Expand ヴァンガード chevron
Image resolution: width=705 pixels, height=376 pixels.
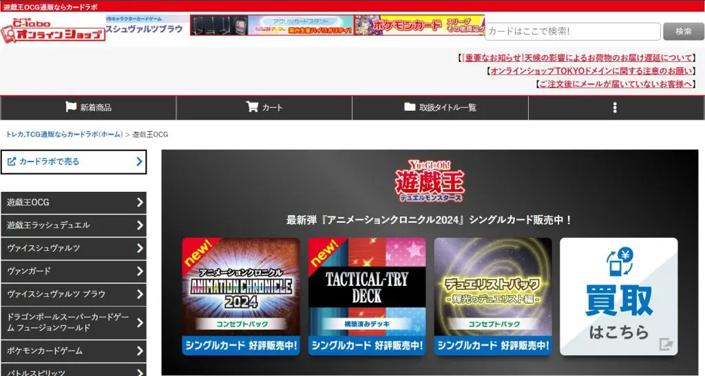(140, 271)
